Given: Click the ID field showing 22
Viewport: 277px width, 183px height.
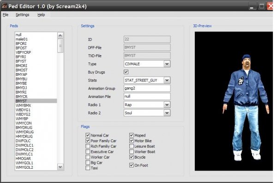Looking at the screenshot, I should pos(147,39).
